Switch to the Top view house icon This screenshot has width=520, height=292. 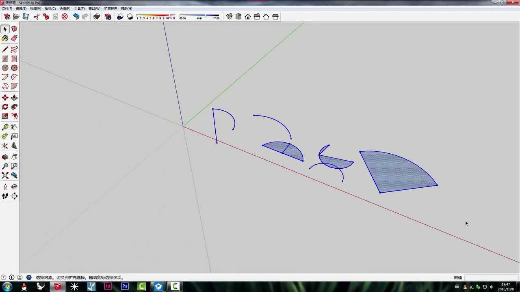(x=238, y=17)
